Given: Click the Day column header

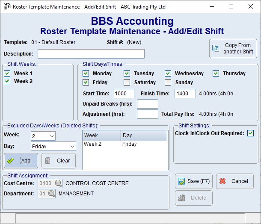Looking at the screenshot, I should 144,136.
